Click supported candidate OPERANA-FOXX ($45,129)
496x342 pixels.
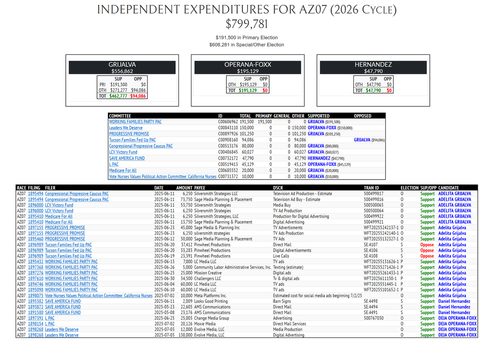[x=329, y=164]
